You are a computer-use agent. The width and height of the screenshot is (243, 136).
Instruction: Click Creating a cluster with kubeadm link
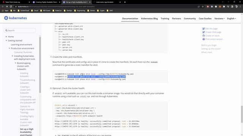[x=25, y=90]
